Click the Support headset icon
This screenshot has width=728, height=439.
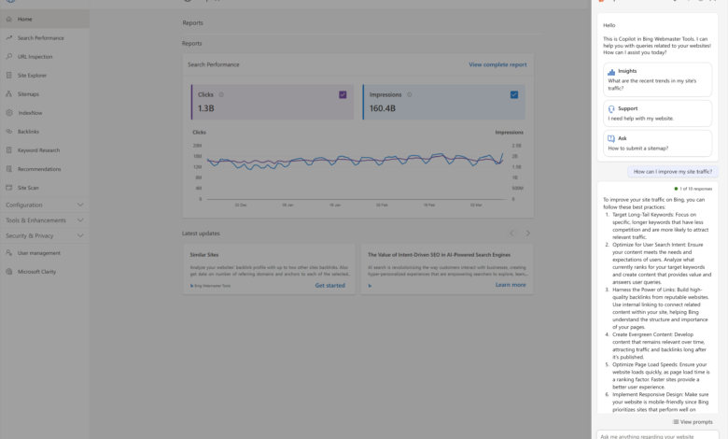pyautogui.click(x=611, y=108)
